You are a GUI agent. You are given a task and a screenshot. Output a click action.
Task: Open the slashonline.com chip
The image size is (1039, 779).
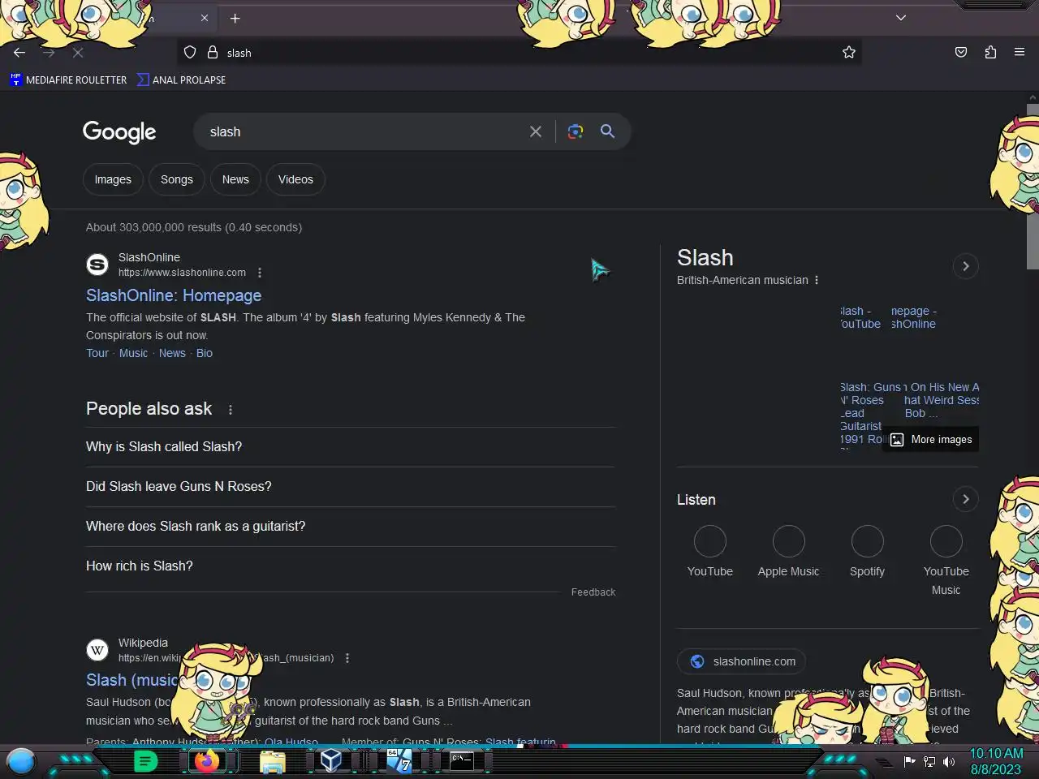tap(741, 661)
